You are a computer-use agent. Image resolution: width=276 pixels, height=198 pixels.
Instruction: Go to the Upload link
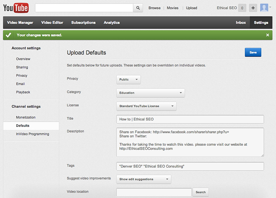192,8
